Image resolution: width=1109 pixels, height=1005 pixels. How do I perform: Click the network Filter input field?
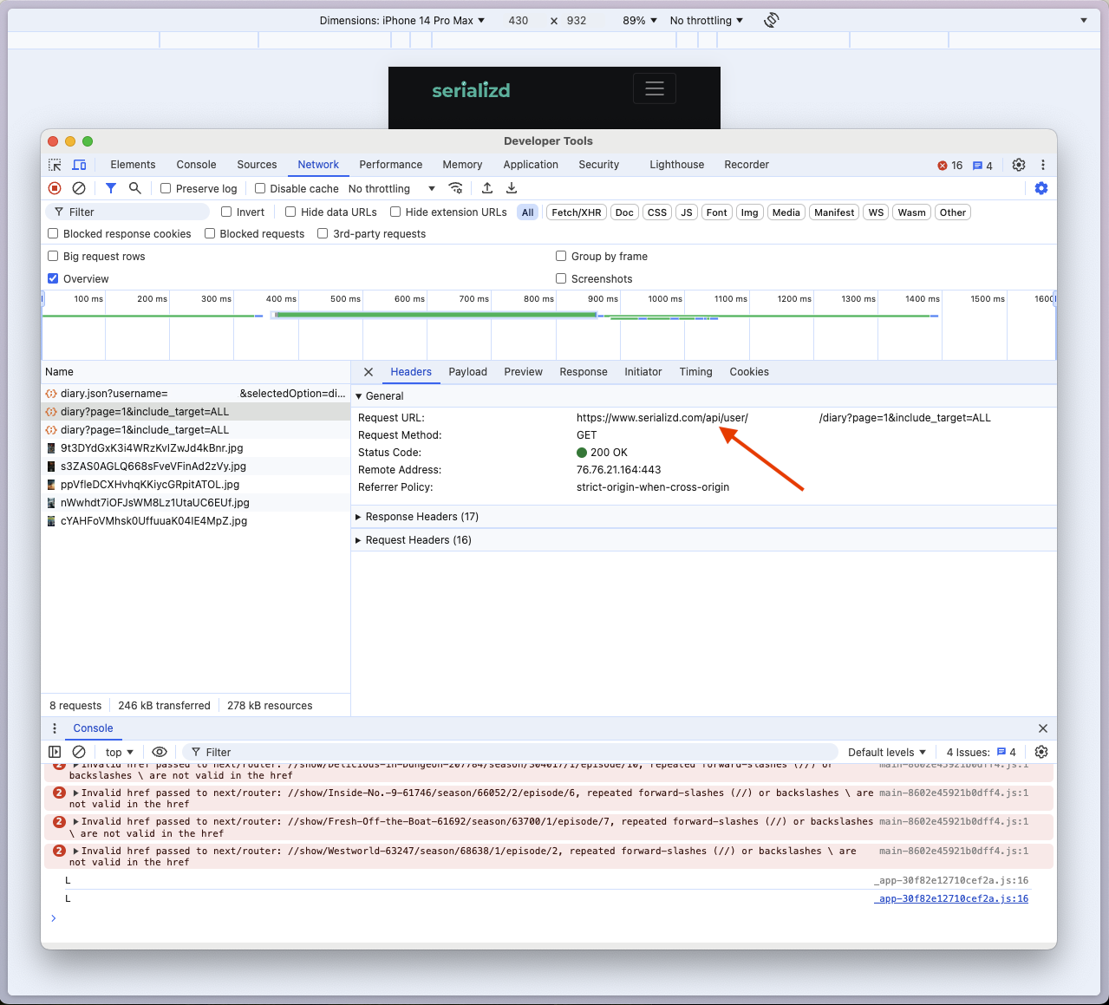[x=126, y=212]
